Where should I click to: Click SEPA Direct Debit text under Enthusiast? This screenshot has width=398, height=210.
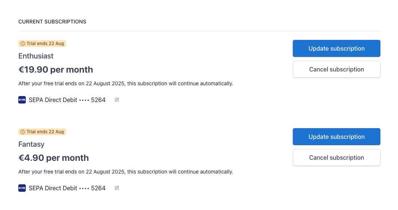[53, 100]
